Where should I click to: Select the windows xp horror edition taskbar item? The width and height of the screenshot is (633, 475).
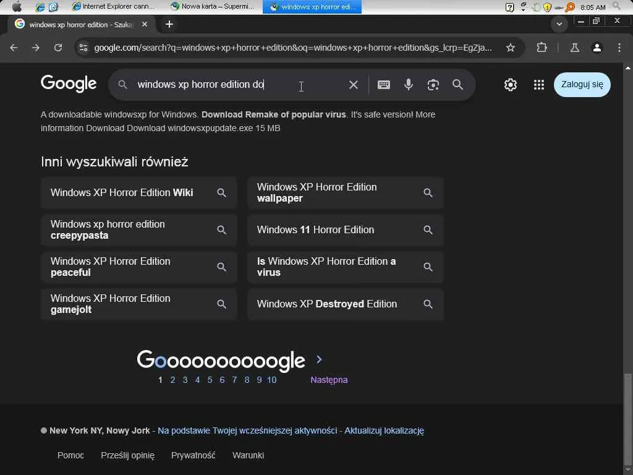click(312, 7)
